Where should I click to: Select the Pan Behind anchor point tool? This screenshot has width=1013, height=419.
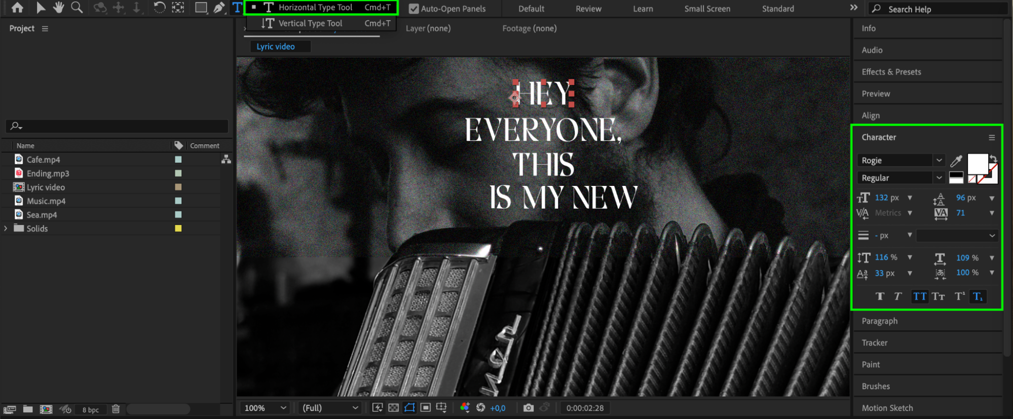(x=178, y=8)
